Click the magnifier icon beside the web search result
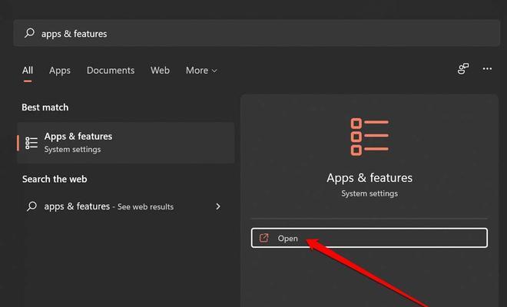The height and width of the screenshot is (307, 507). (x=31, y=206)
